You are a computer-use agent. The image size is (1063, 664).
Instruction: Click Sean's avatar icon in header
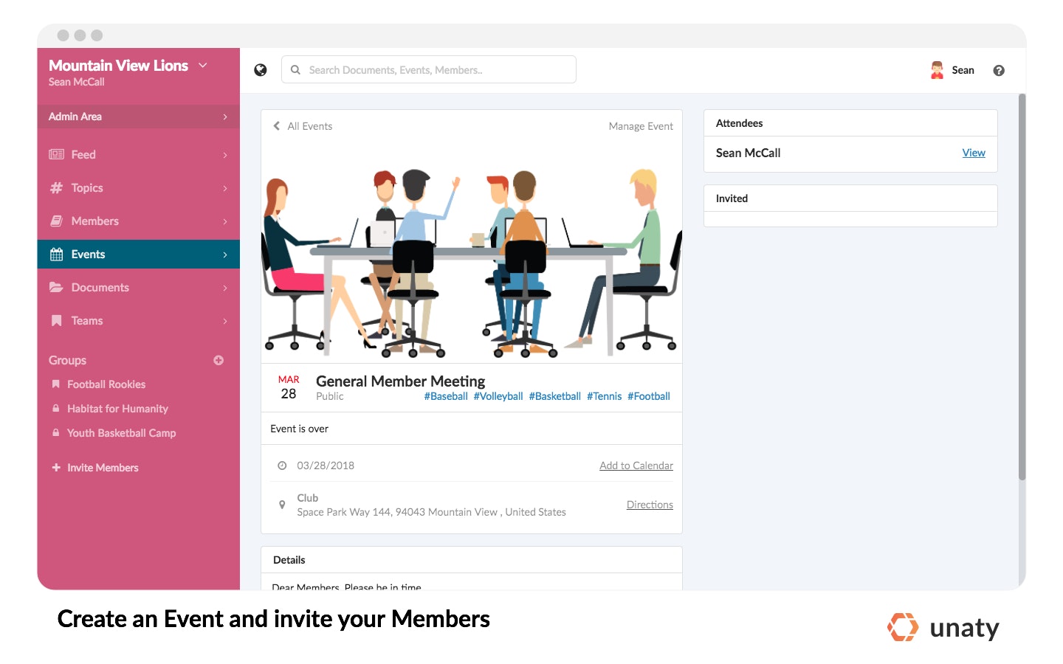[937, 70]
